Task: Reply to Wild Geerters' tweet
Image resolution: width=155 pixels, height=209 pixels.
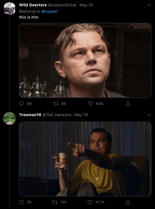Action: (21, 103)
